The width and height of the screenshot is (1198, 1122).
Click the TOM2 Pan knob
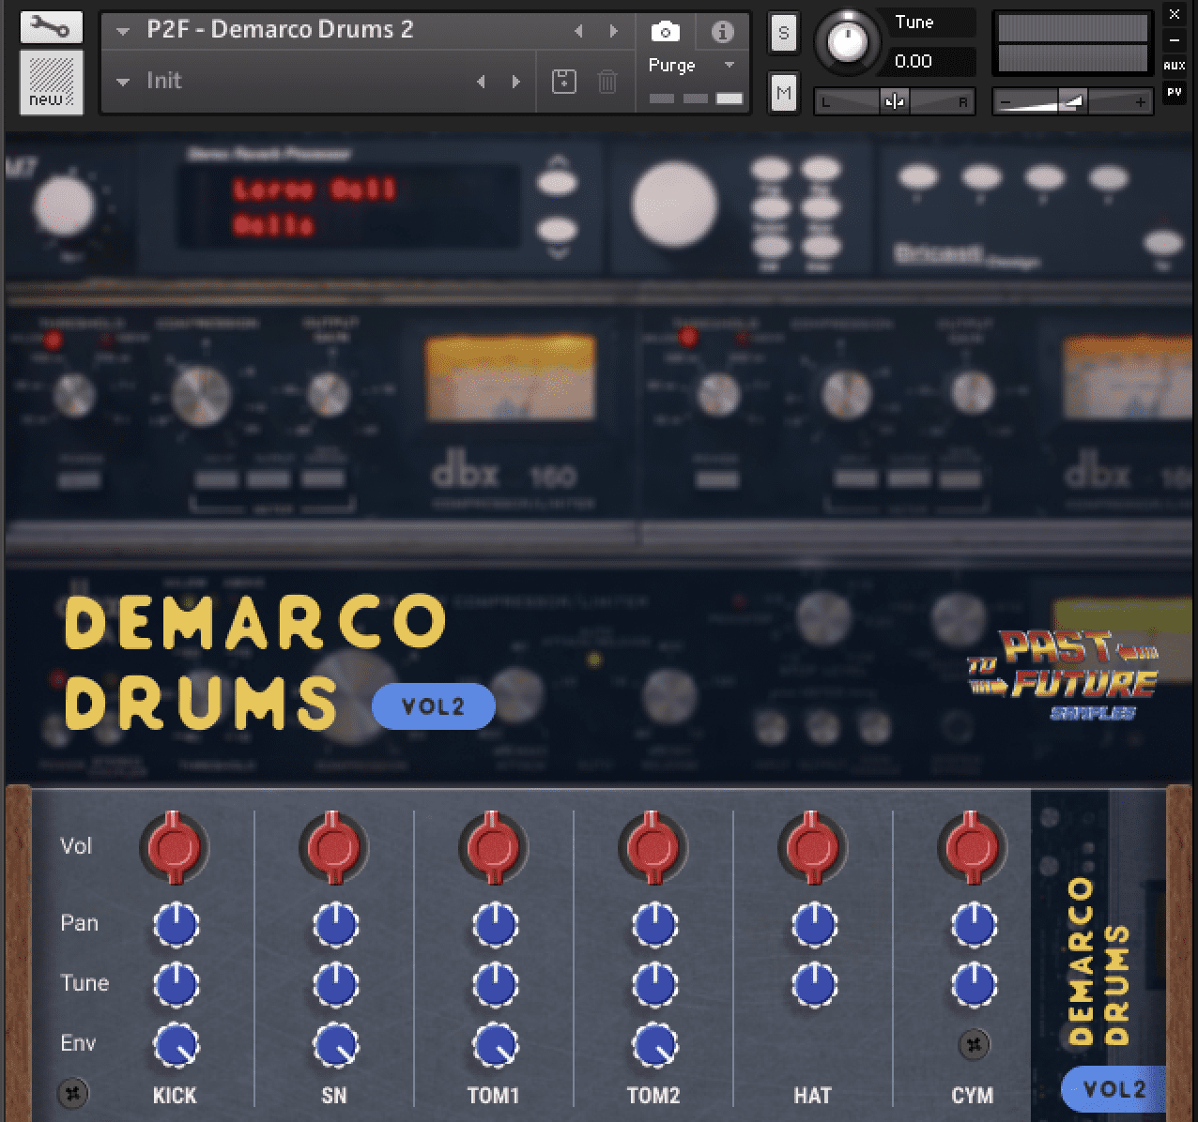point(654,924)
